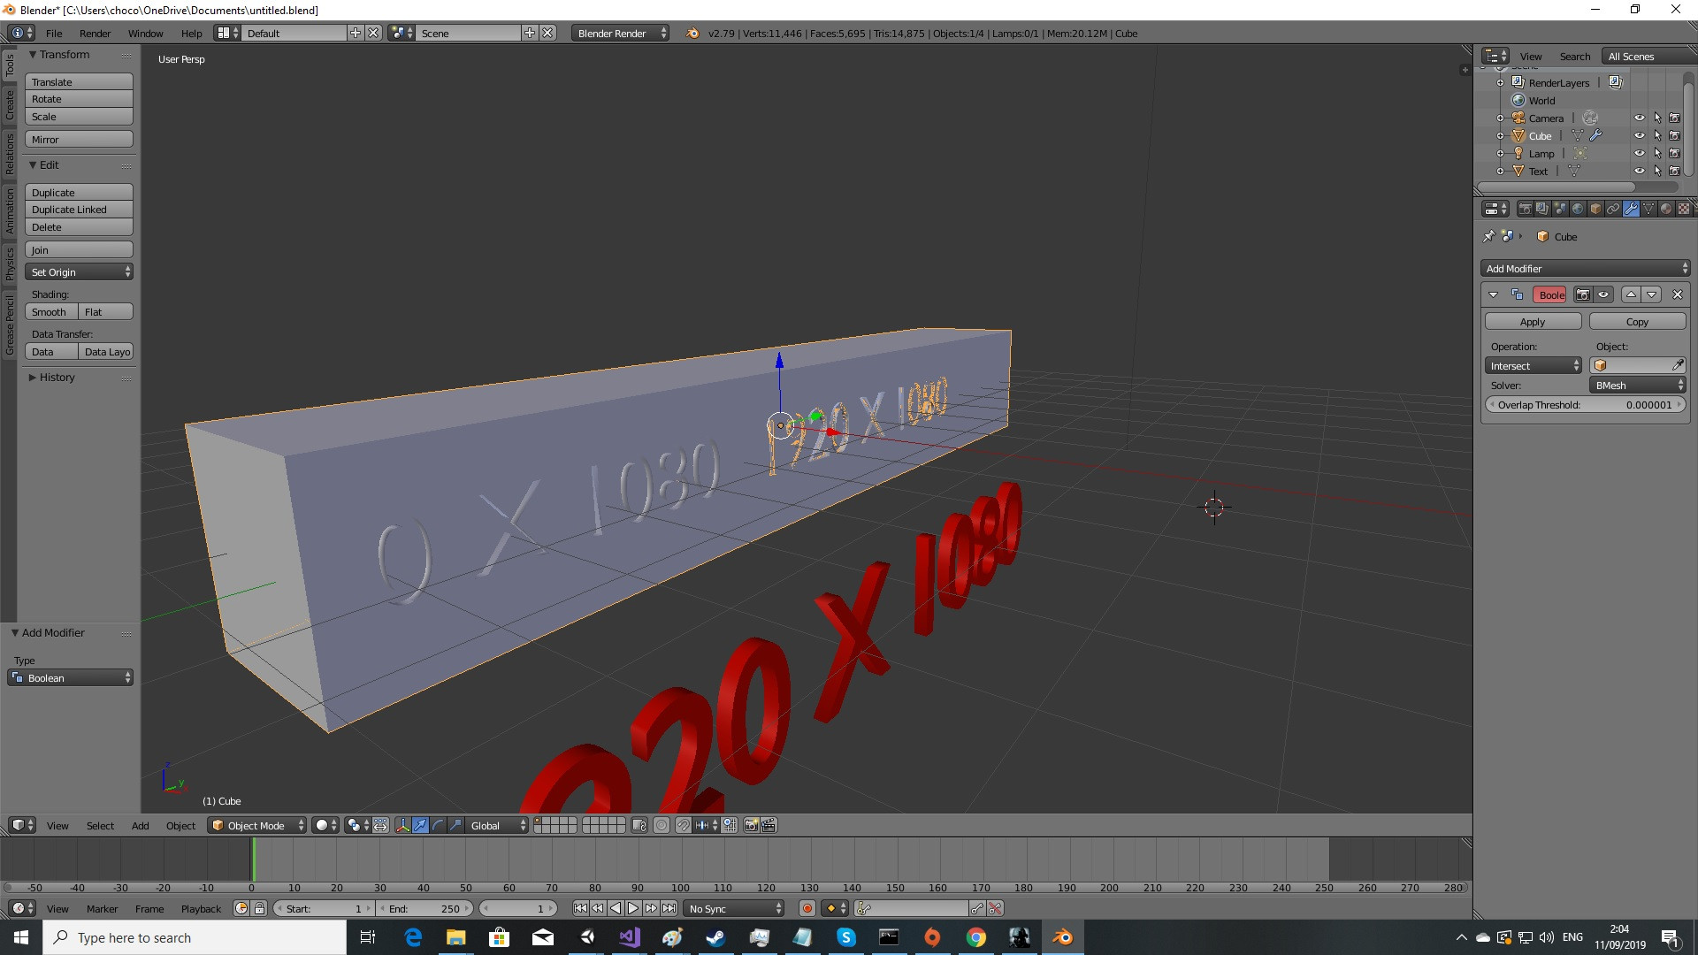Open the Set Origin dropdown

tap(79, 271)
